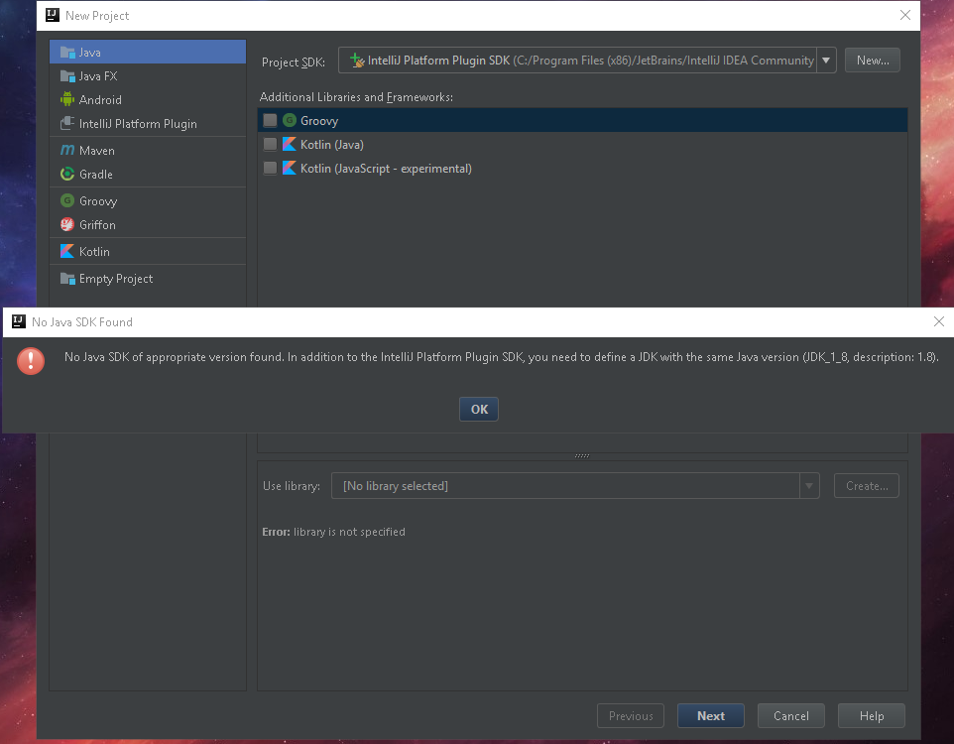This screenshot has width=954, height=744.
Task: Select Java FX project type
Action: point(148,76)
